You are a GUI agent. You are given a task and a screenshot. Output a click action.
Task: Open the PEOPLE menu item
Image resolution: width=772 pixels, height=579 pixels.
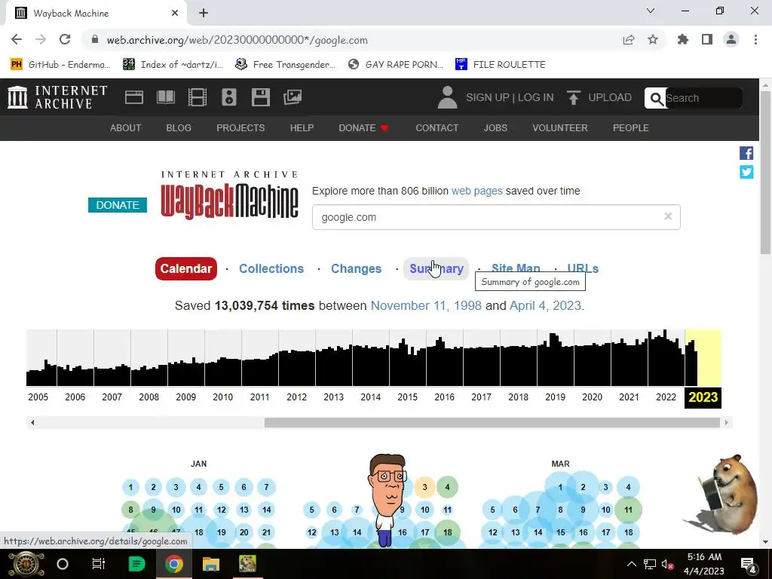(631, 128)
